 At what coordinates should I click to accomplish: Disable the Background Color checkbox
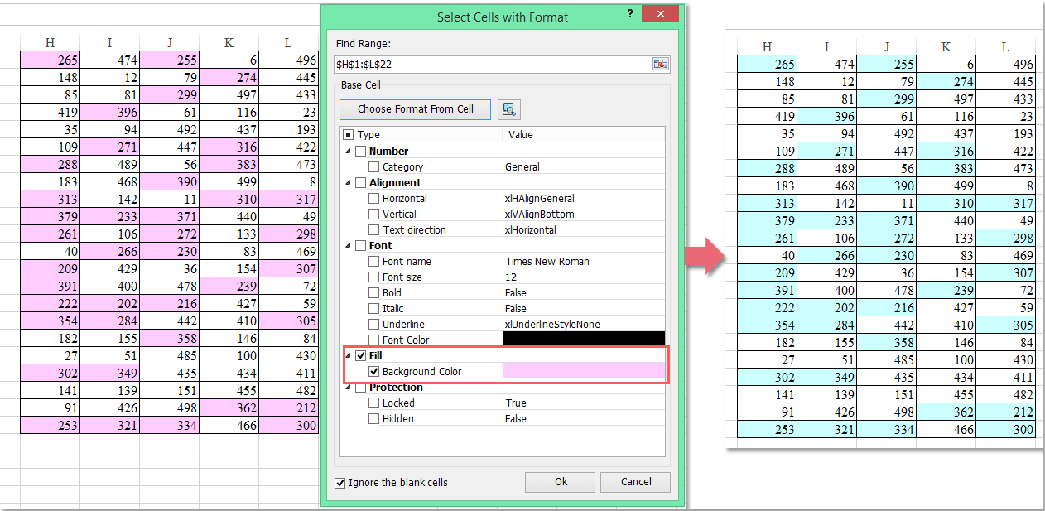coord(374,371)
